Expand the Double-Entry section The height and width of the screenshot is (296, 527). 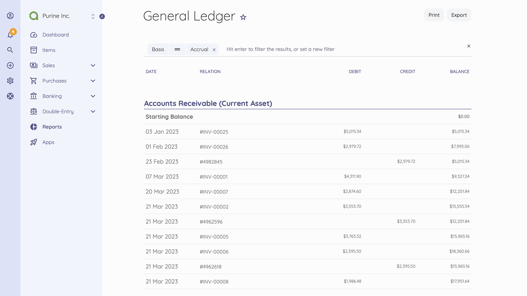coord(93,111)
